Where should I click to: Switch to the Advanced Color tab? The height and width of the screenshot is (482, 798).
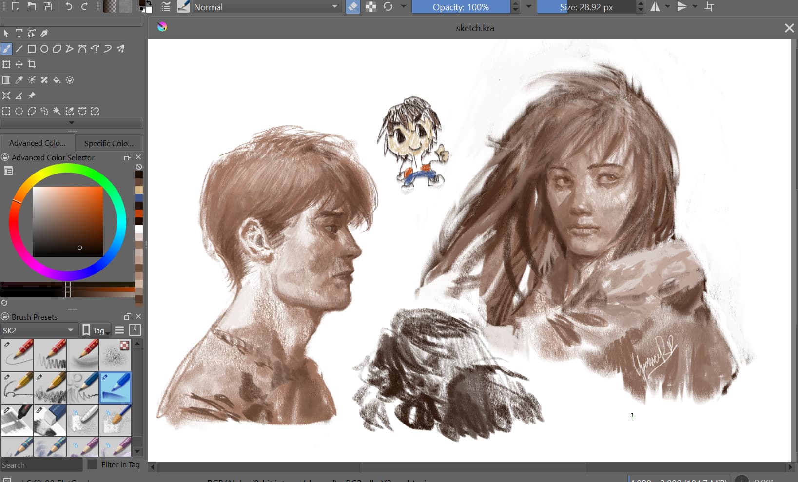[38, 143]
